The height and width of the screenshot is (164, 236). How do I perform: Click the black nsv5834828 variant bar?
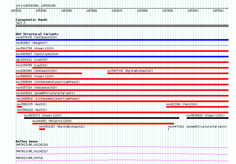[x=208, y=118]
